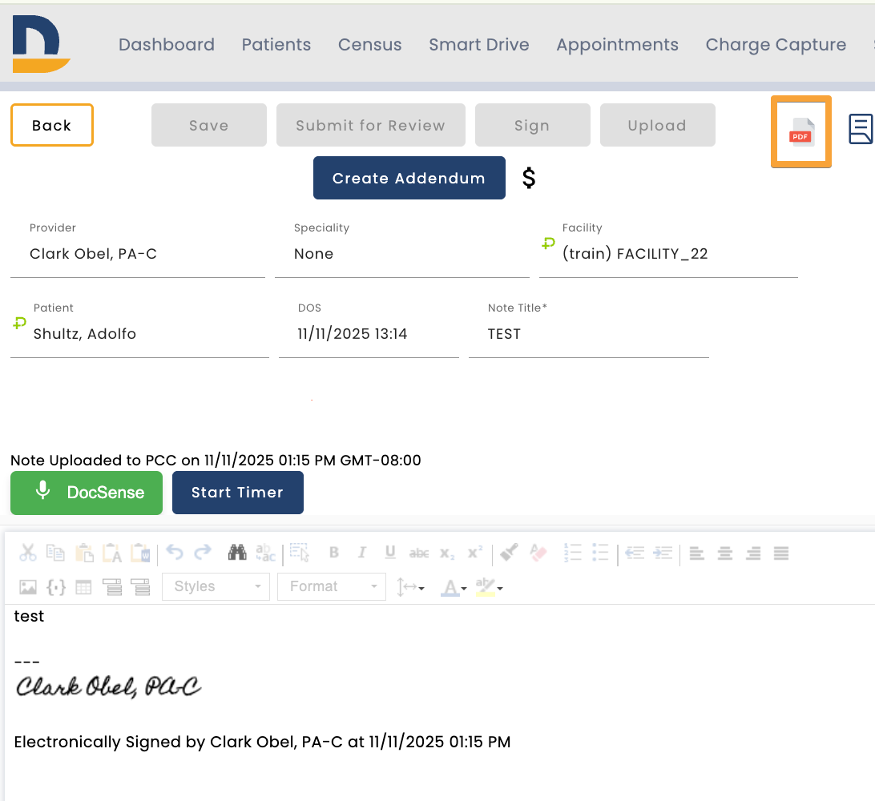This screenshot has height=801, width=875.
Task: Start dictation with DocSense button
Action: [x=87, y=493]
